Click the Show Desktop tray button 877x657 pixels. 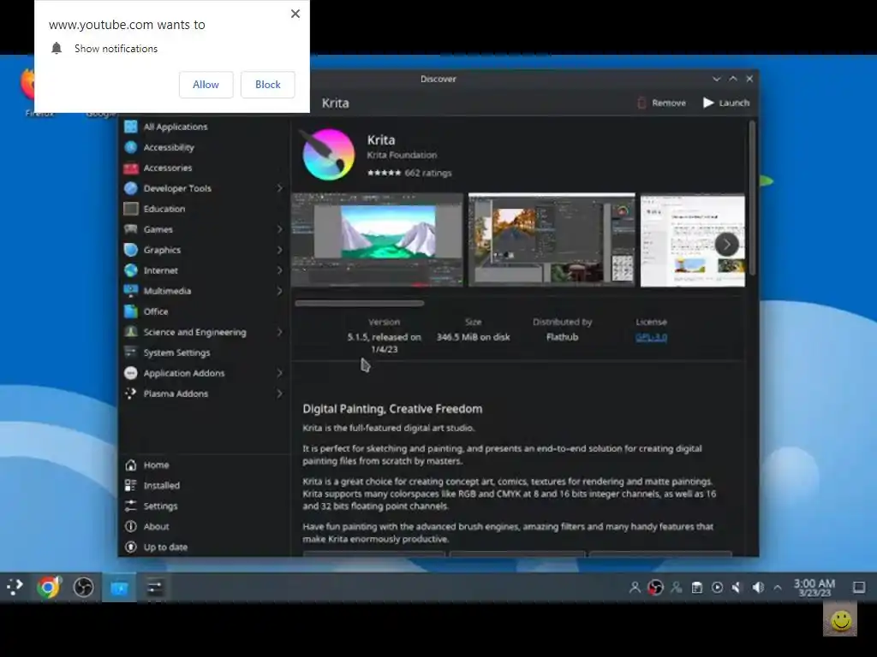coord(859,587)
